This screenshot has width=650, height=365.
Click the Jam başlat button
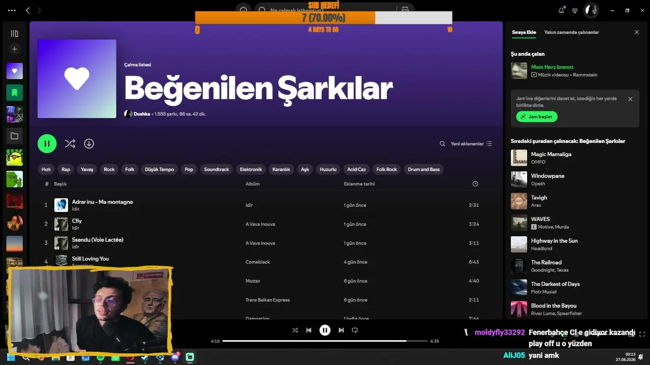tap(537, 117)
